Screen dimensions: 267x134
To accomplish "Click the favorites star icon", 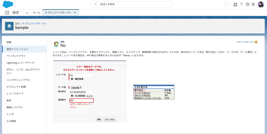I will [225, 5].
